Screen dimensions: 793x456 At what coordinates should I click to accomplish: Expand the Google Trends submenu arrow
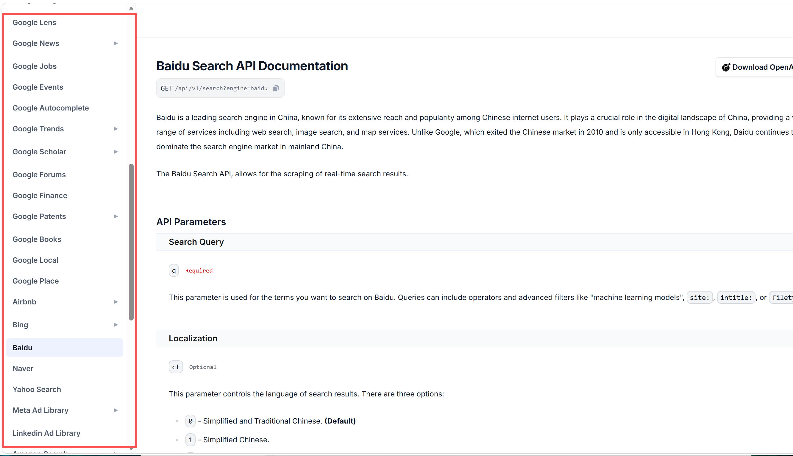pos(115,129)
